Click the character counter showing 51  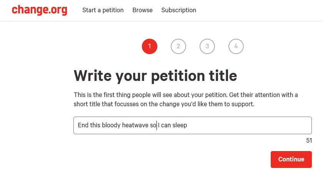pos(309,140)
